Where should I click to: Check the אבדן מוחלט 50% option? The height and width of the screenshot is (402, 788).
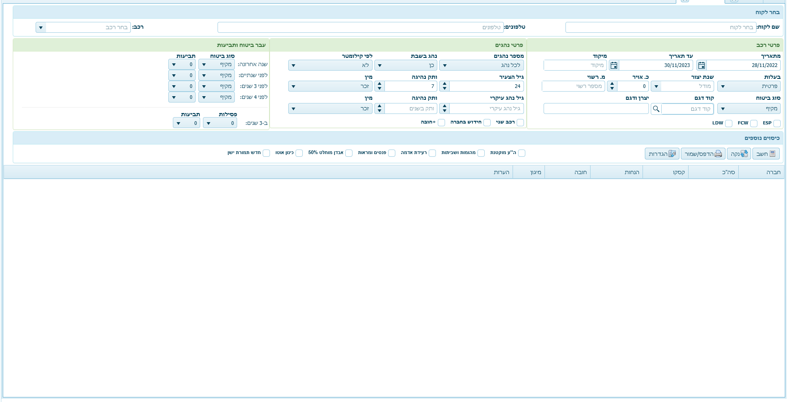point(349,153)
